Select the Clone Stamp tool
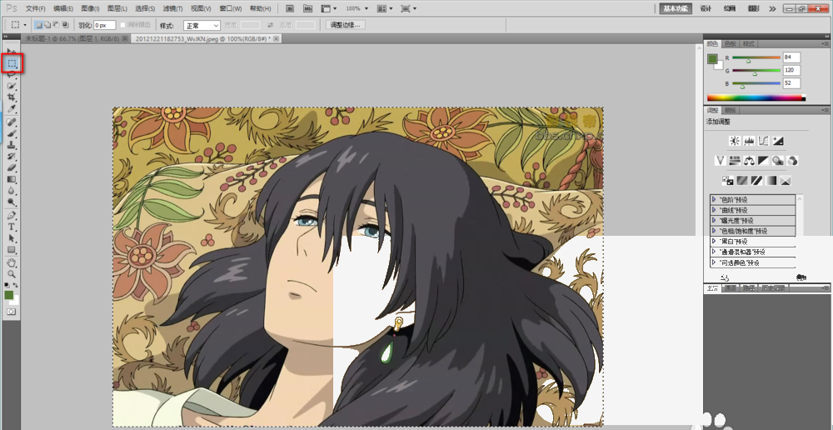The width and height of the screenshot is (833, 430). coord(12,145)
